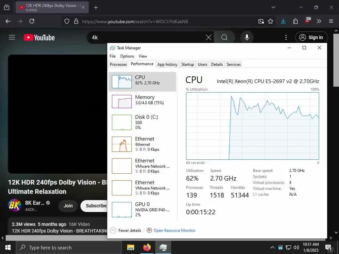Select the Ethernet item labeled Ethernet
Screen dimensions: 339x254
(x=142, y=144)
